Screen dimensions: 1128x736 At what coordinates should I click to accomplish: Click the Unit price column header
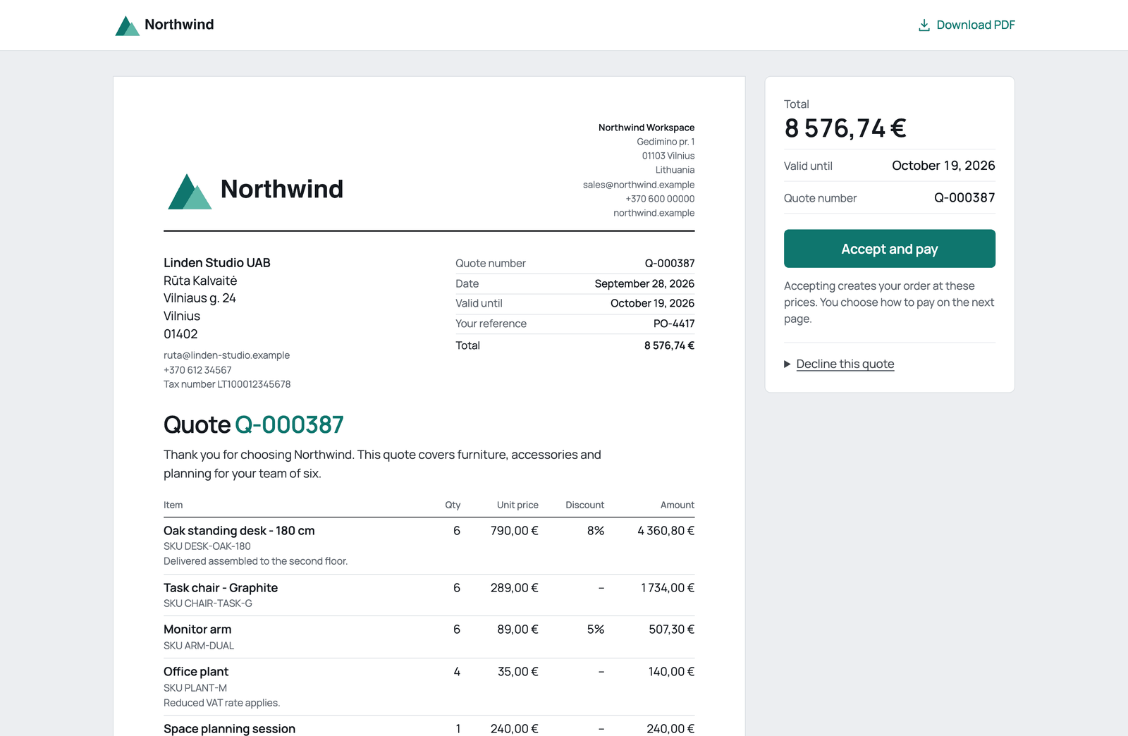[x=517, y=505]
